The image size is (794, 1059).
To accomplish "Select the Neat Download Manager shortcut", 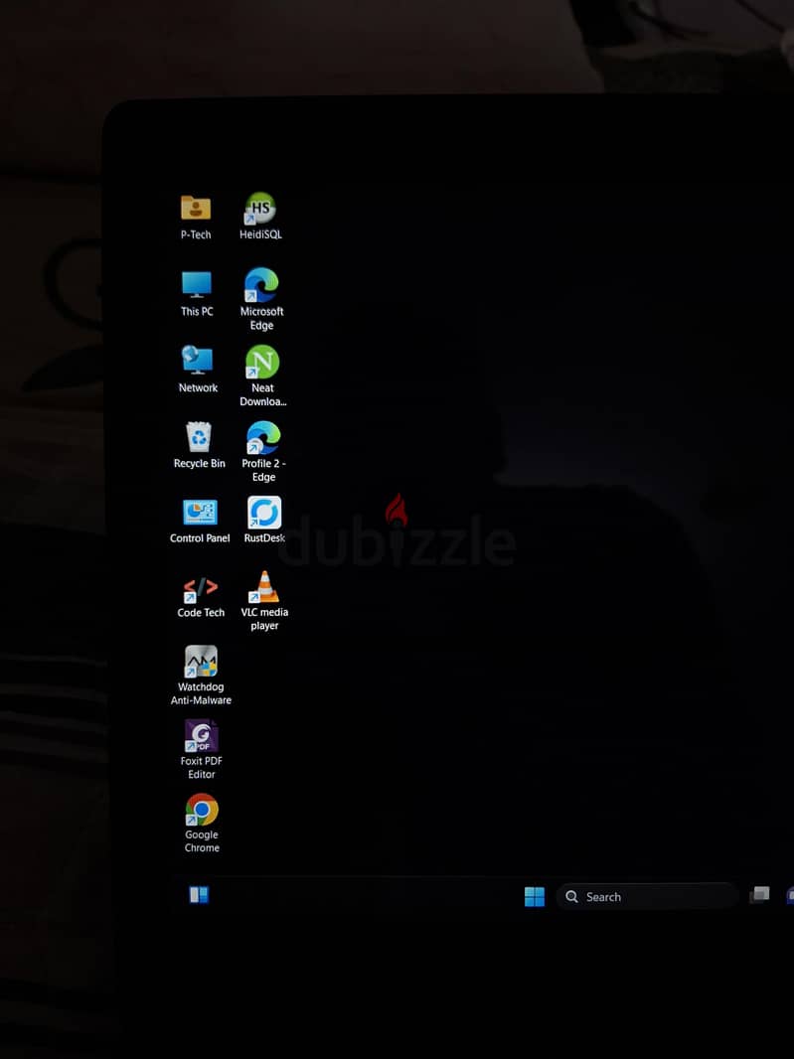I will click(262, 362).
